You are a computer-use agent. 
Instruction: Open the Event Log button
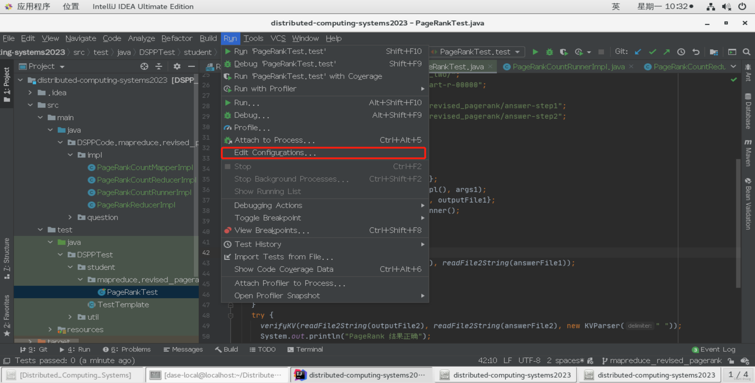point(714,349)
